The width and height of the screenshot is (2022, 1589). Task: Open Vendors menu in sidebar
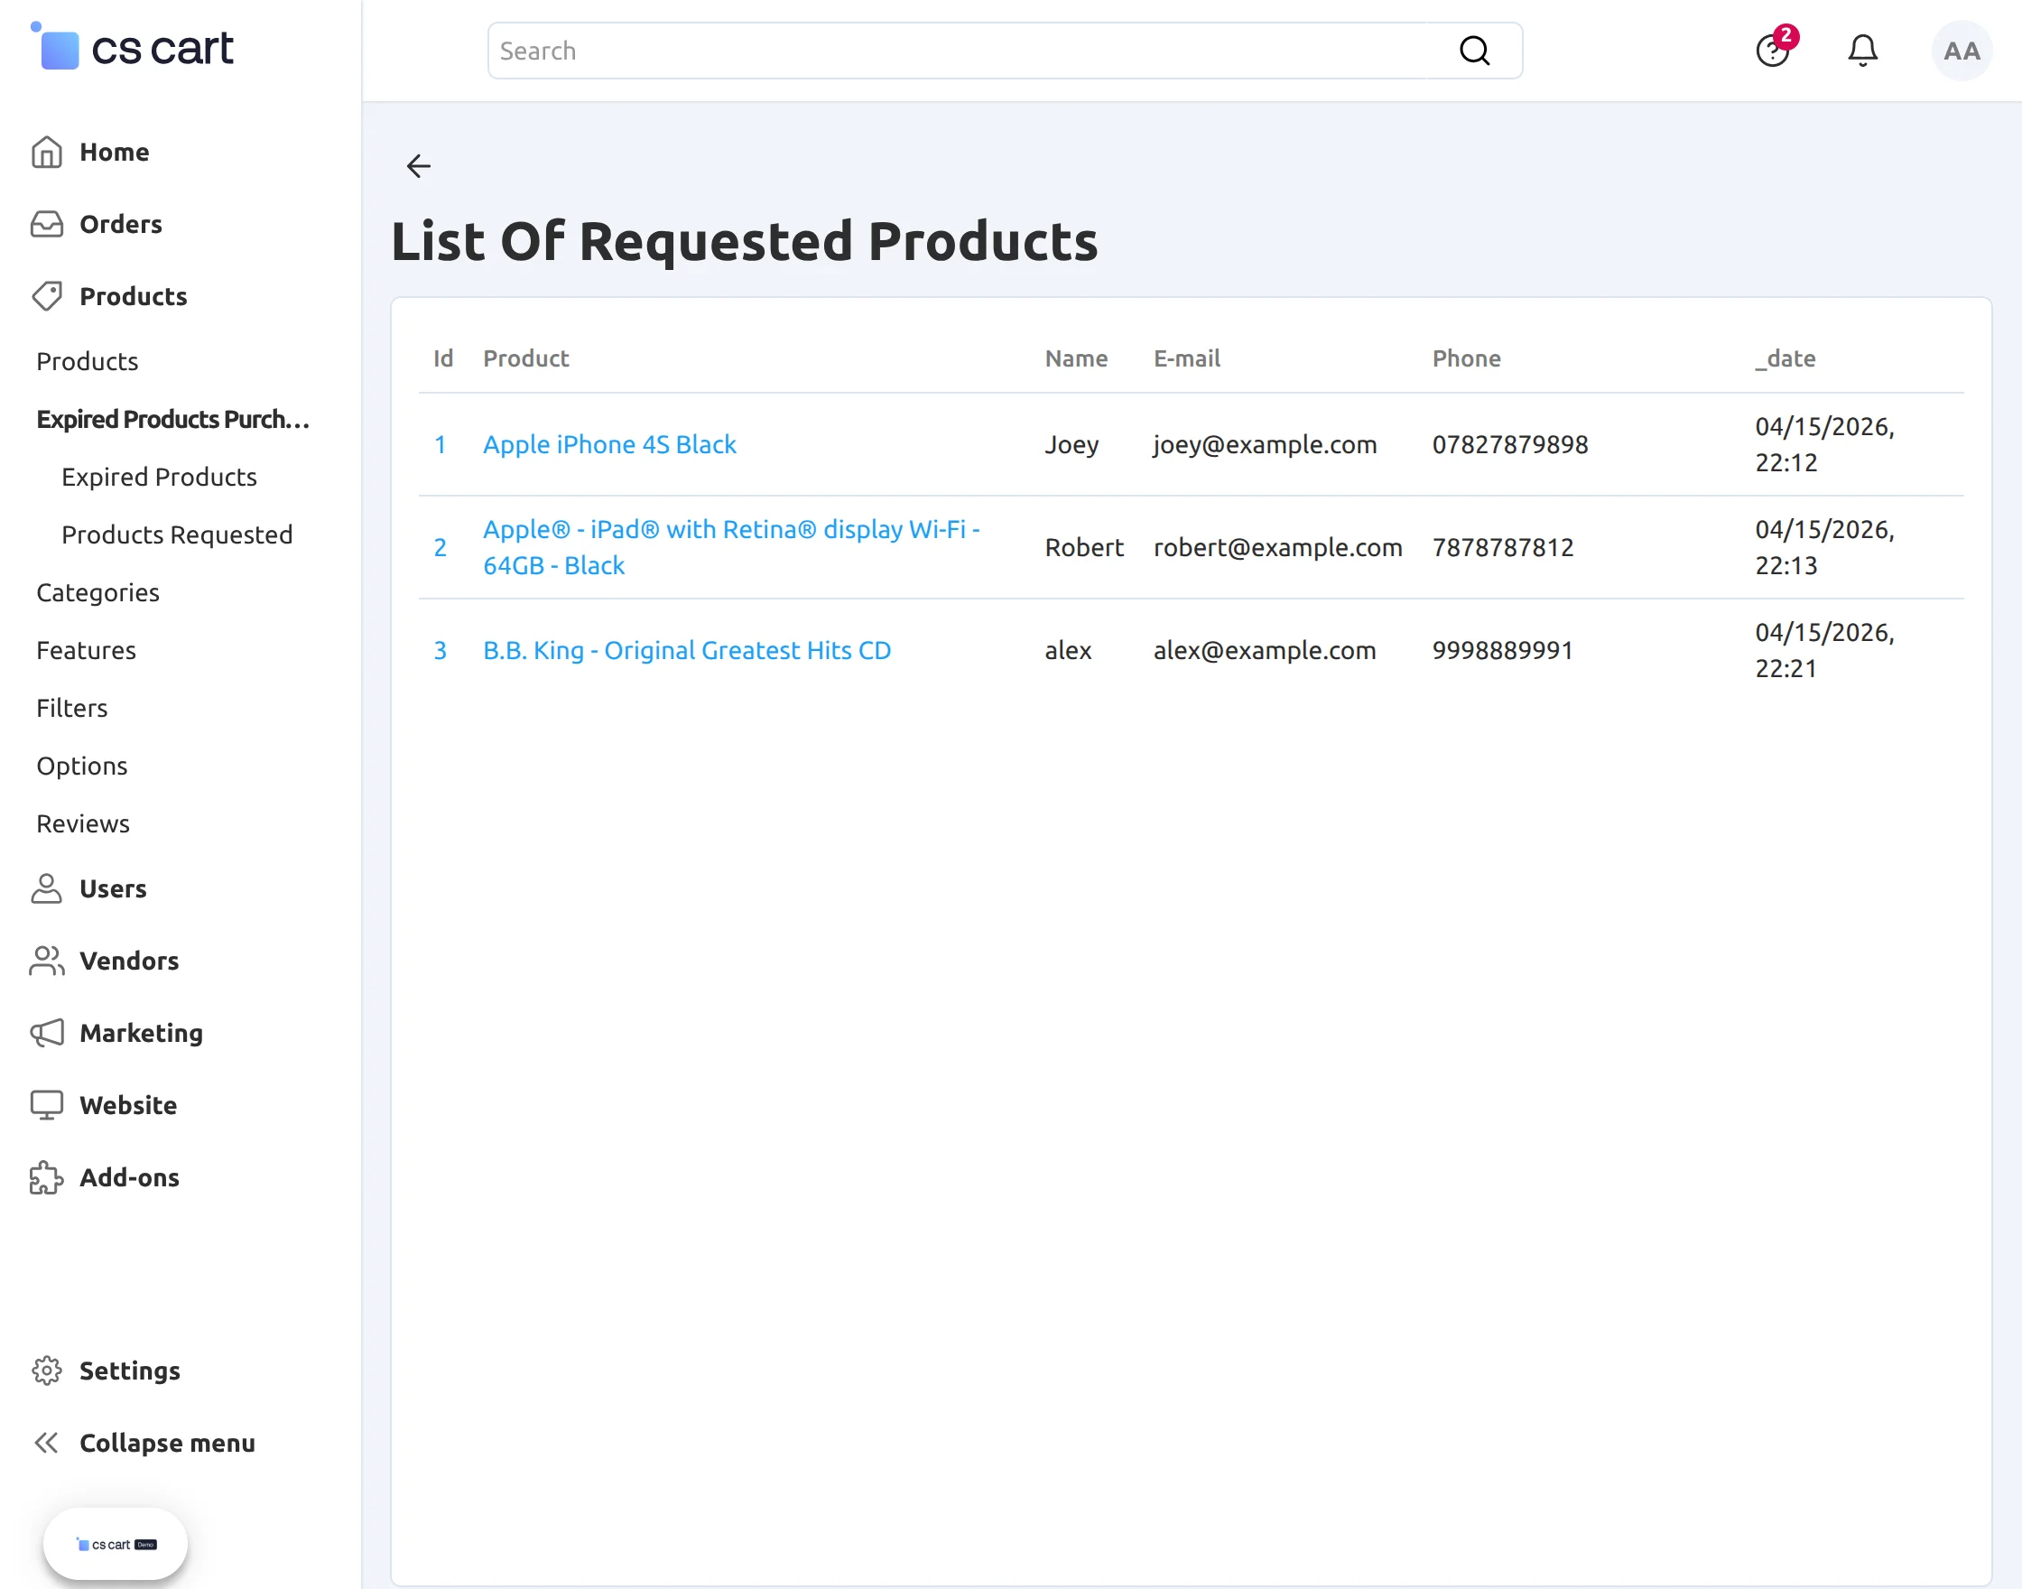(x=129, y=960)
